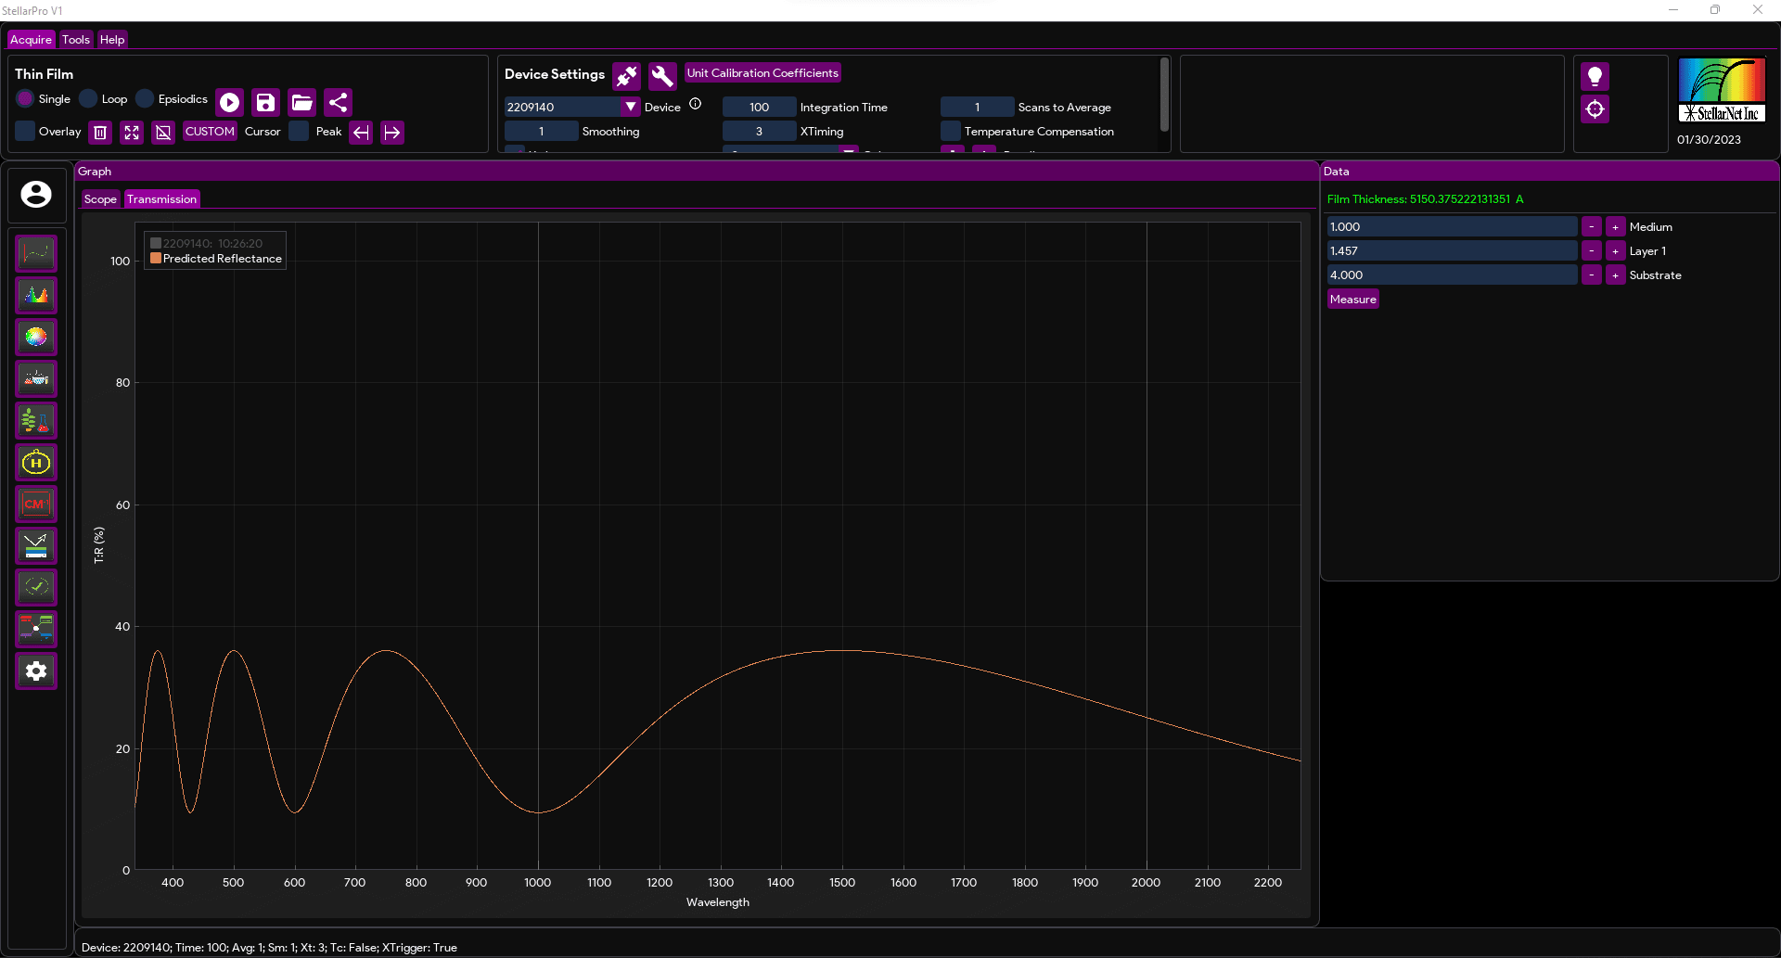
Task: Click the expand-to-fit zoom icon
Action: pos(132,133)
